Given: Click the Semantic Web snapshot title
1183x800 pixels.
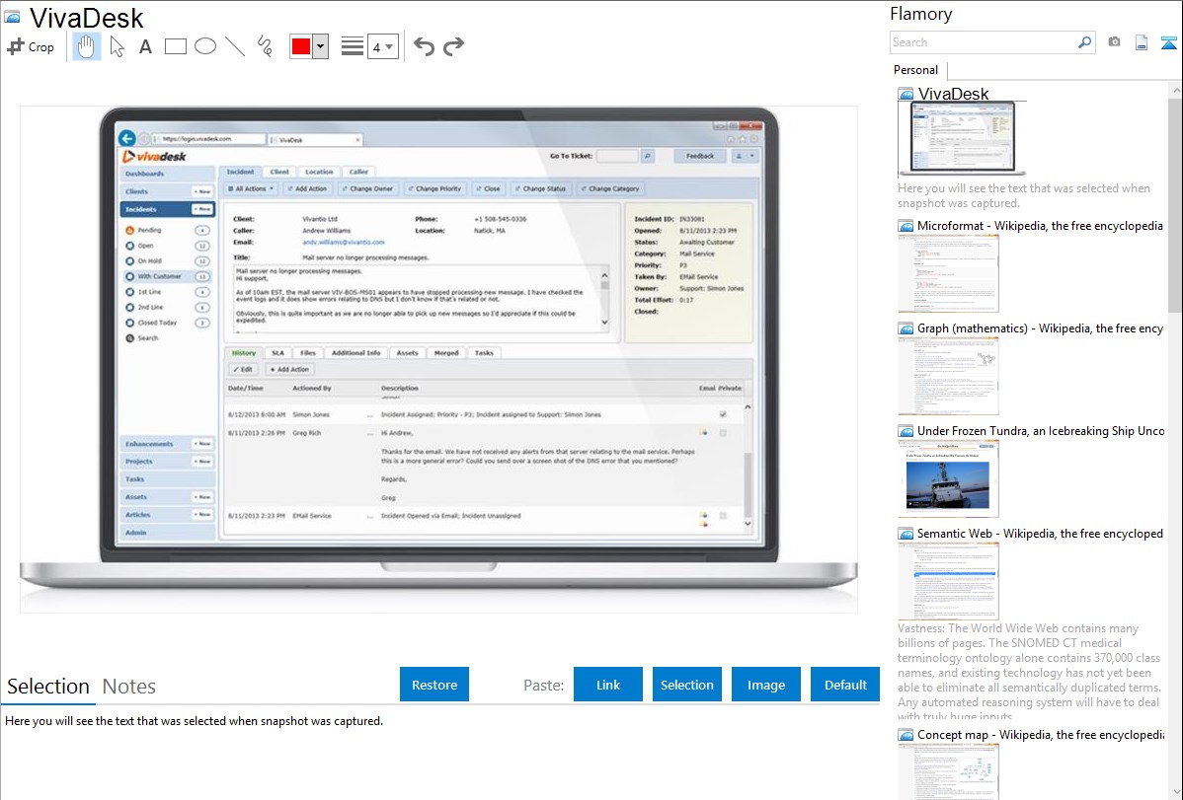Looking at the screenshot, I should tap(1040, 533).
